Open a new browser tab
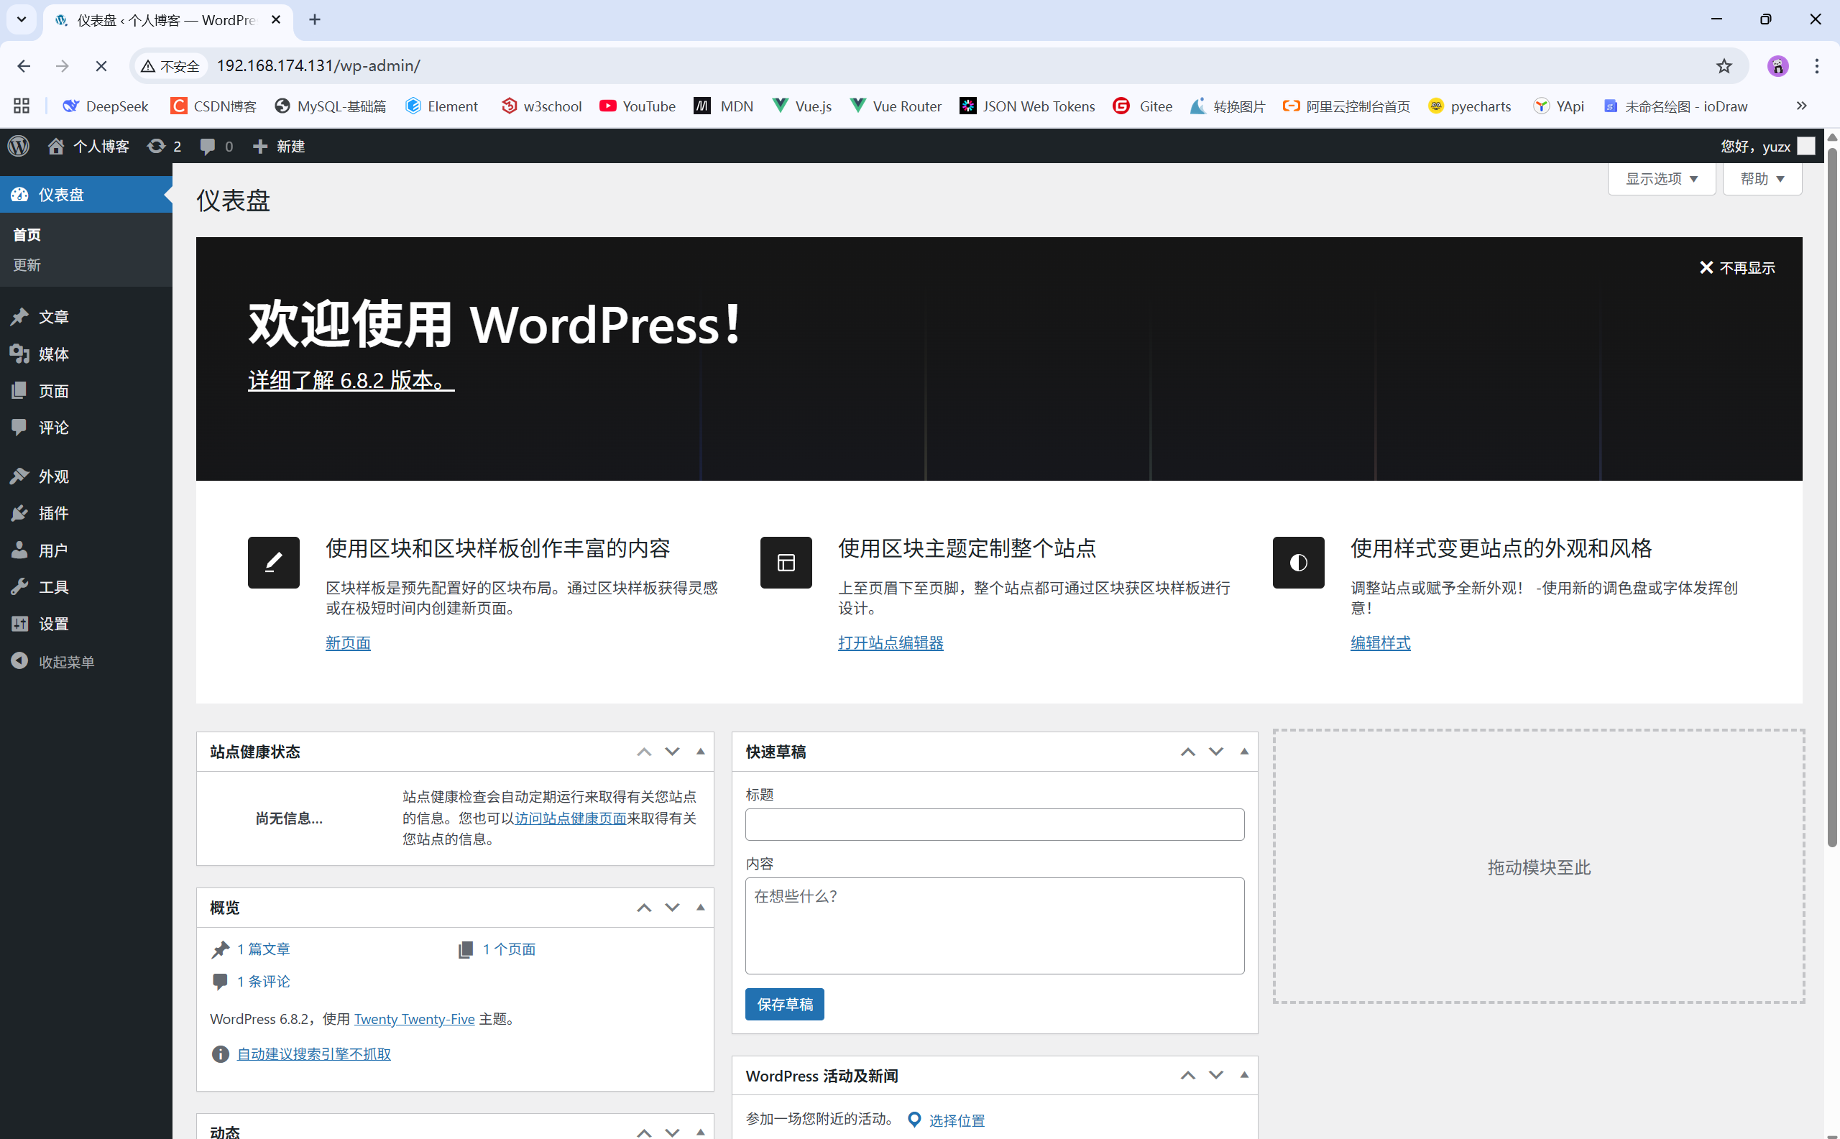Image resolution: width=1840 pixels, height=1139 pixels. (315, 20)
